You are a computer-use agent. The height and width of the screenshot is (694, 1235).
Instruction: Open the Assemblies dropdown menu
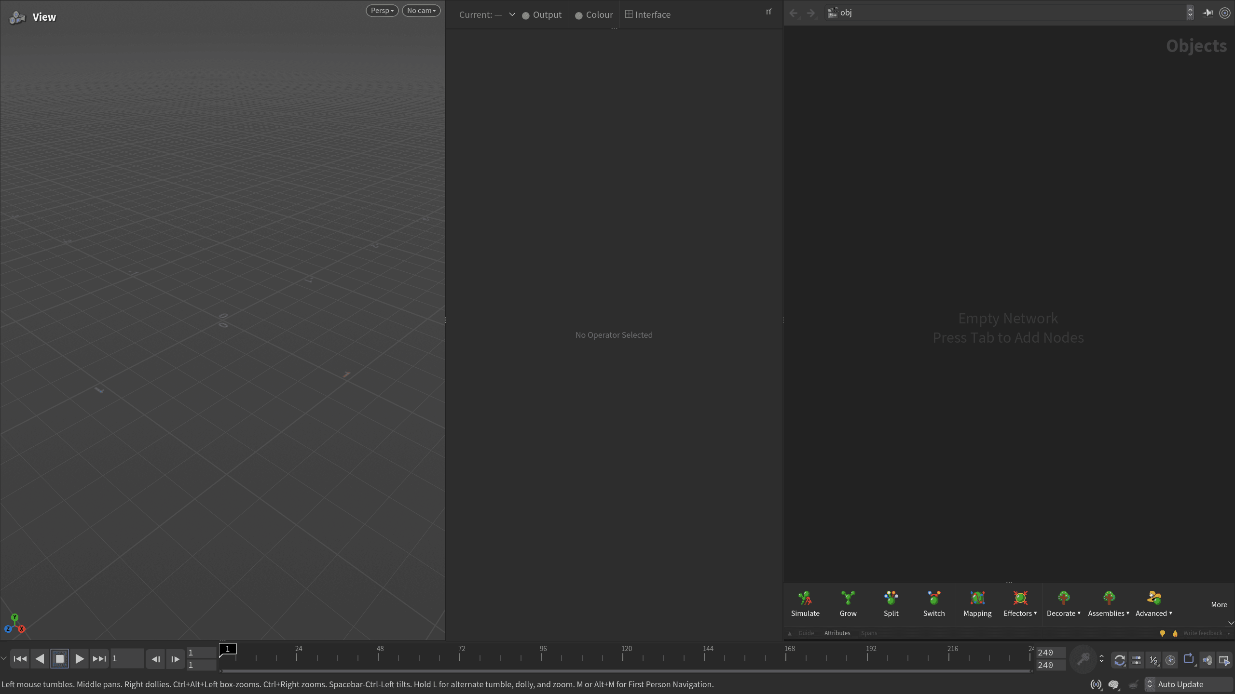click(x=1109, y=604)
